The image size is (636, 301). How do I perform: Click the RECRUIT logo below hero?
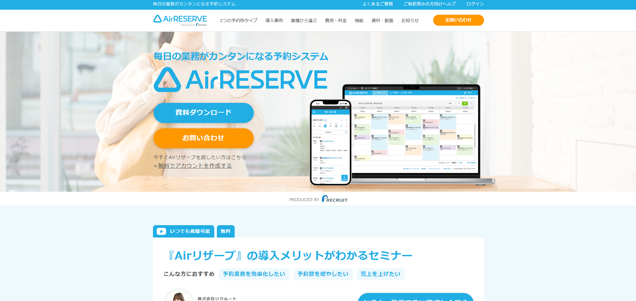tap(334, 199)
